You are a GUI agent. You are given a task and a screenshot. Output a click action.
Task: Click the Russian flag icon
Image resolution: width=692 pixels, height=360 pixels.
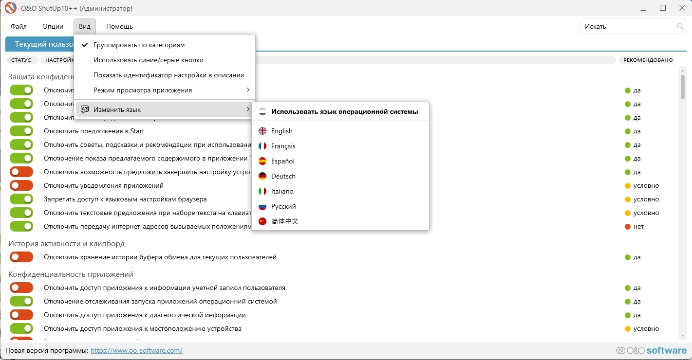coord(262,206)
